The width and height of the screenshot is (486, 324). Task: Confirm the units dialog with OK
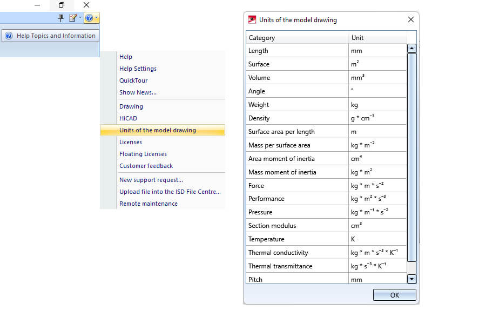[x=394, y=295]
